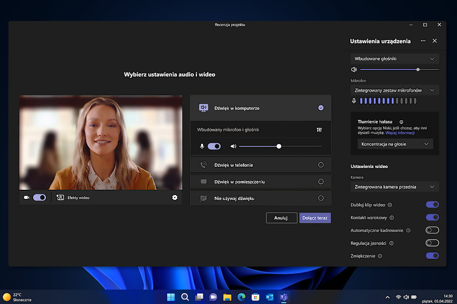The image size is (457, 304).
Task: Enable Automatyczne kadrowanie toggle
Action: [432, 230]
